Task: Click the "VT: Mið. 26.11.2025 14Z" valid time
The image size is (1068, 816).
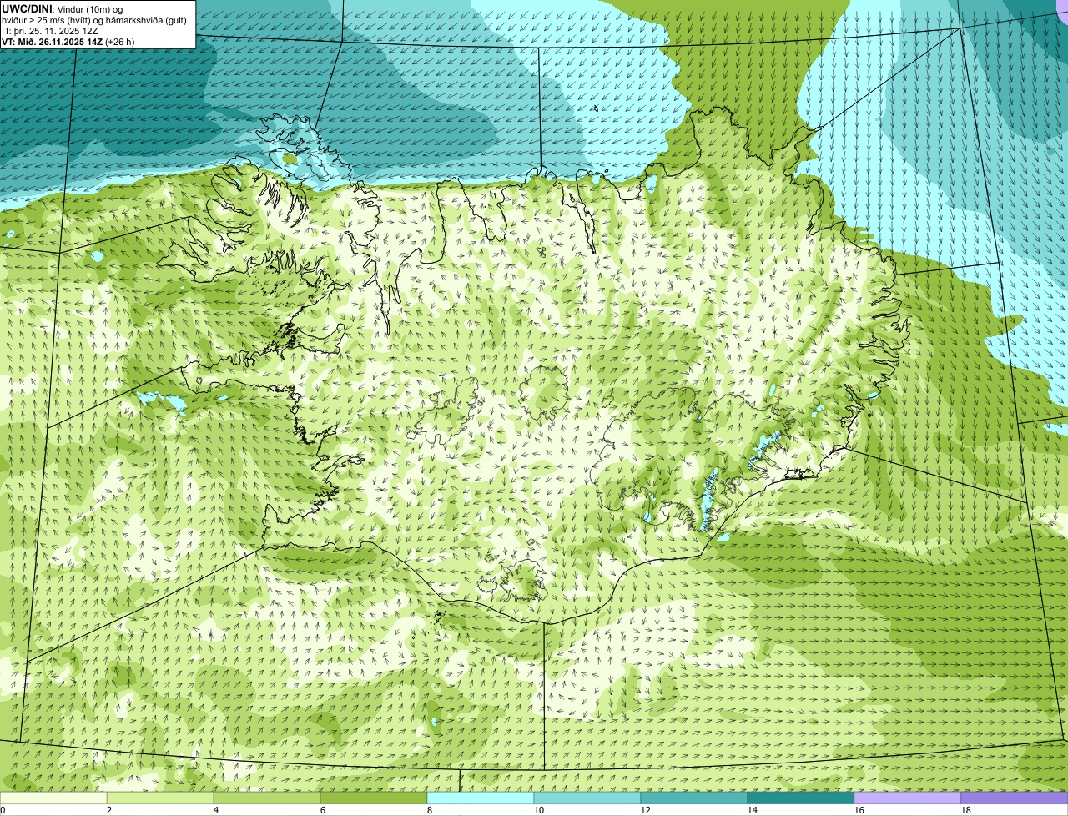Action: pos(52,41)
